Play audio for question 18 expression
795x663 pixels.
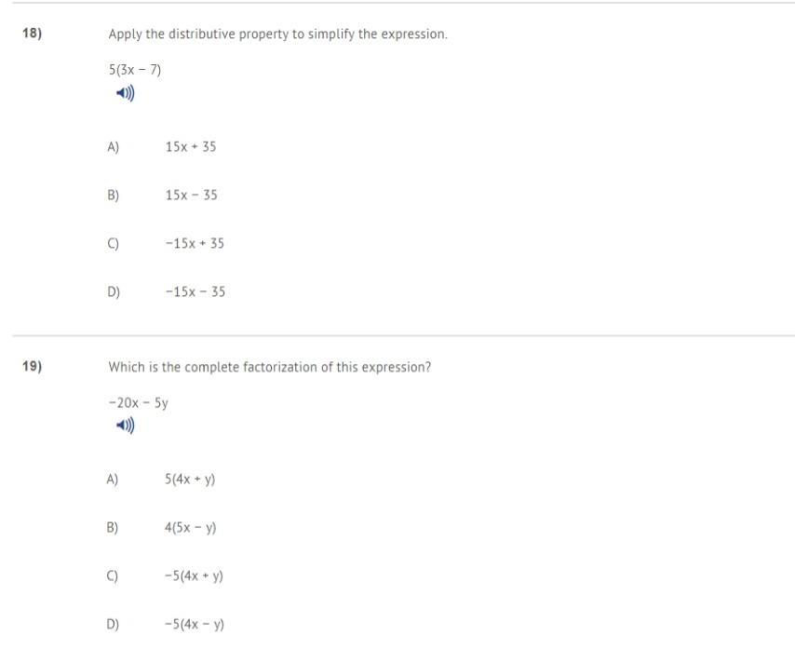(x=126, y=93)
